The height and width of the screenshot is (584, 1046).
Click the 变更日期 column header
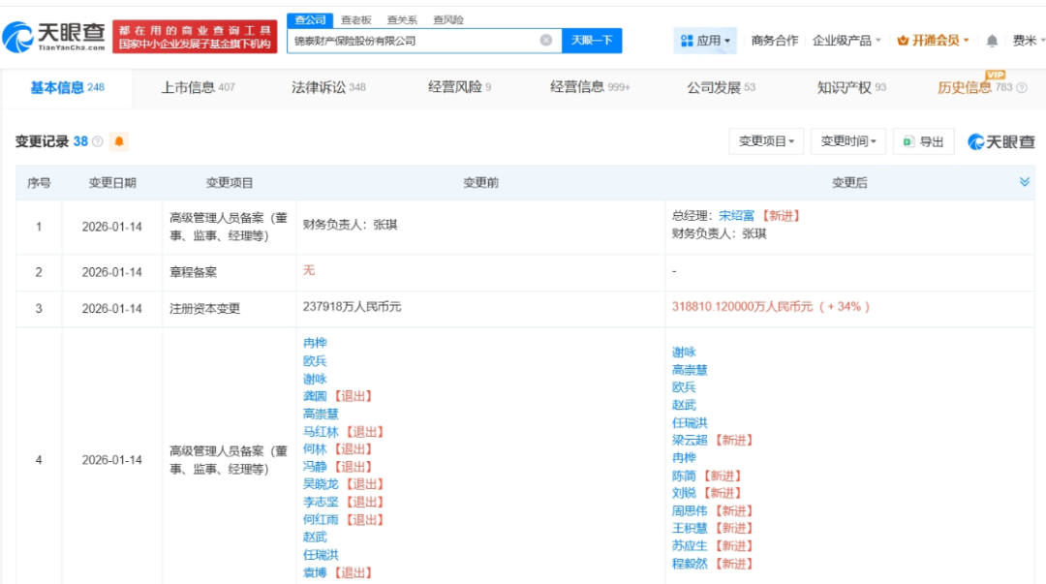[112, 183]
